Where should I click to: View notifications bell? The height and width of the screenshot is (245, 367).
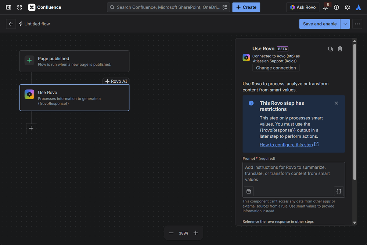(325, 7)
